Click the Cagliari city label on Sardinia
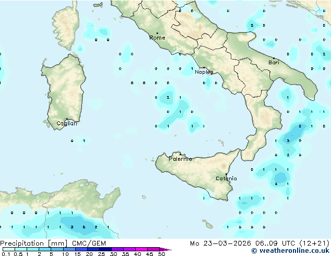 pos(67,123)
